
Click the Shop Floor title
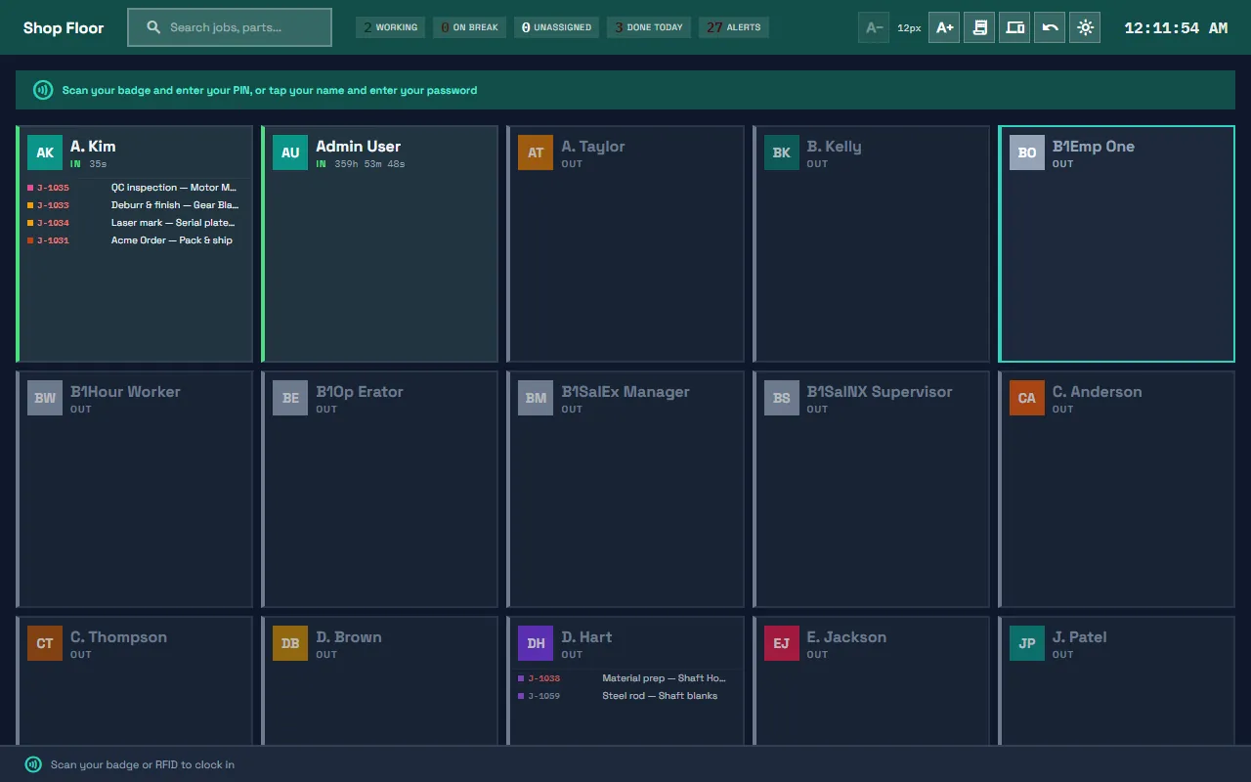(x=64, y=27)
